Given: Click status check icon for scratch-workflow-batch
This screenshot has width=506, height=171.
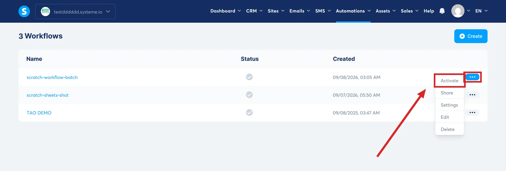Looking at the screenshot, I should (x=249, y=77).
